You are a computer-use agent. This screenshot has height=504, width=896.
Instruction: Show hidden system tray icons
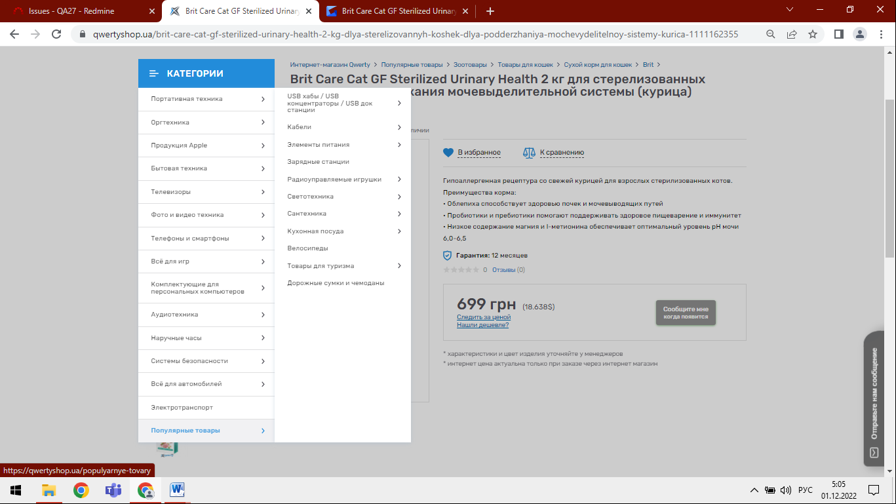click(x=754, y=490)
